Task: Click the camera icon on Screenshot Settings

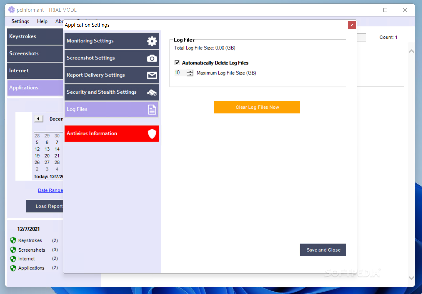Action: 152,58
